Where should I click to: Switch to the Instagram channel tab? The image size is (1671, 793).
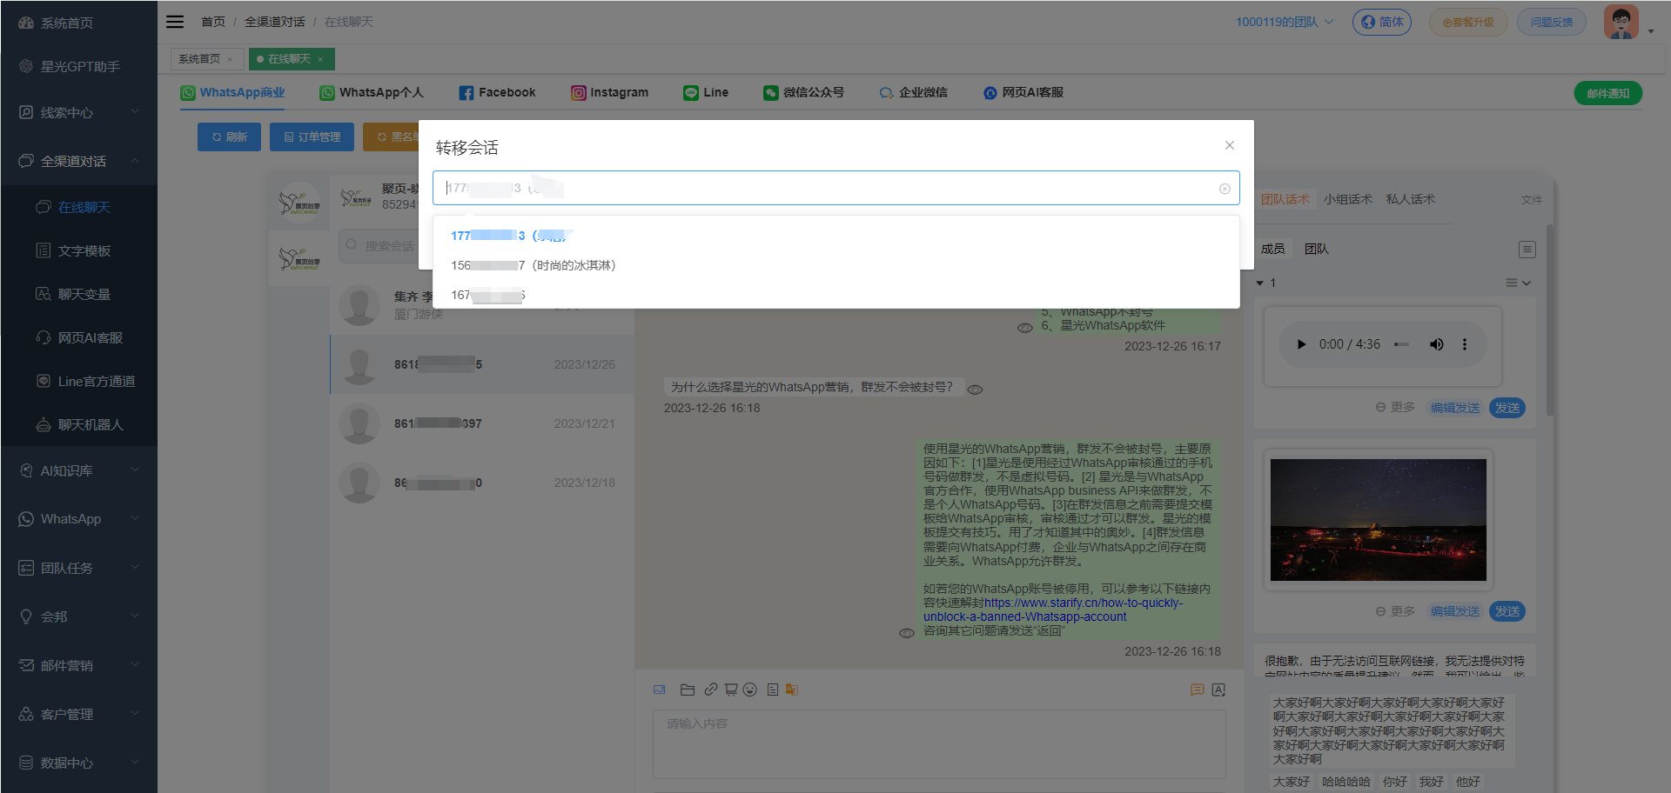tap(609, 92)
